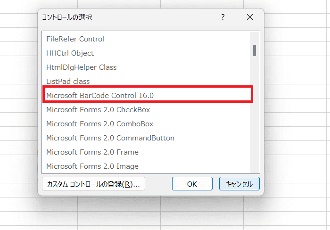Image resolution: width=330 pixels, height=230 pixels.
Task: Pick Microsoft Forms 2.0 CommandButton
Action: 110,138
